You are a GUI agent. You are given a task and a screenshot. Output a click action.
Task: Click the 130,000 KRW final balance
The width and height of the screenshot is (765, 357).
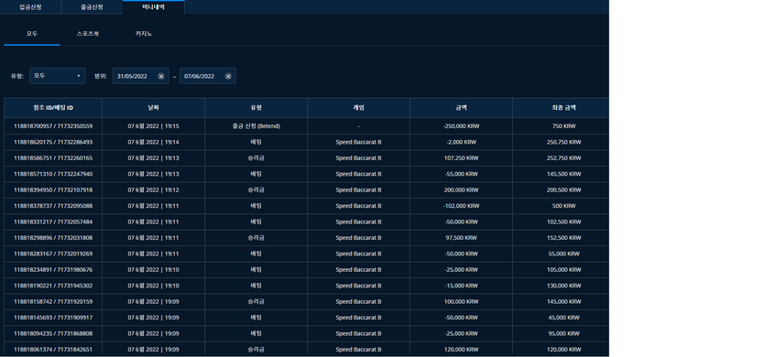(564, 286)
